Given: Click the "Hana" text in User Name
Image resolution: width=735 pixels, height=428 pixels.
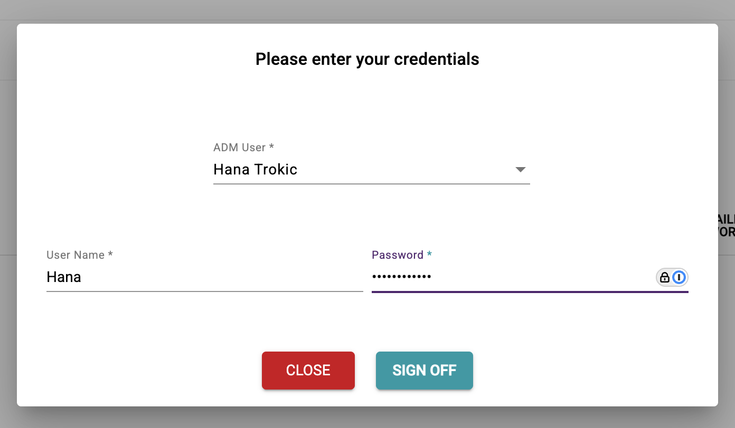Looking at the screenshot, I should [x=64, y=277].
